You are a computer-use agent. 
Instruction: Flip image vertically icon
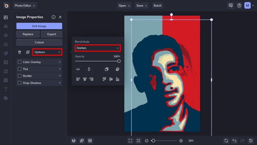tap(89, 69)
